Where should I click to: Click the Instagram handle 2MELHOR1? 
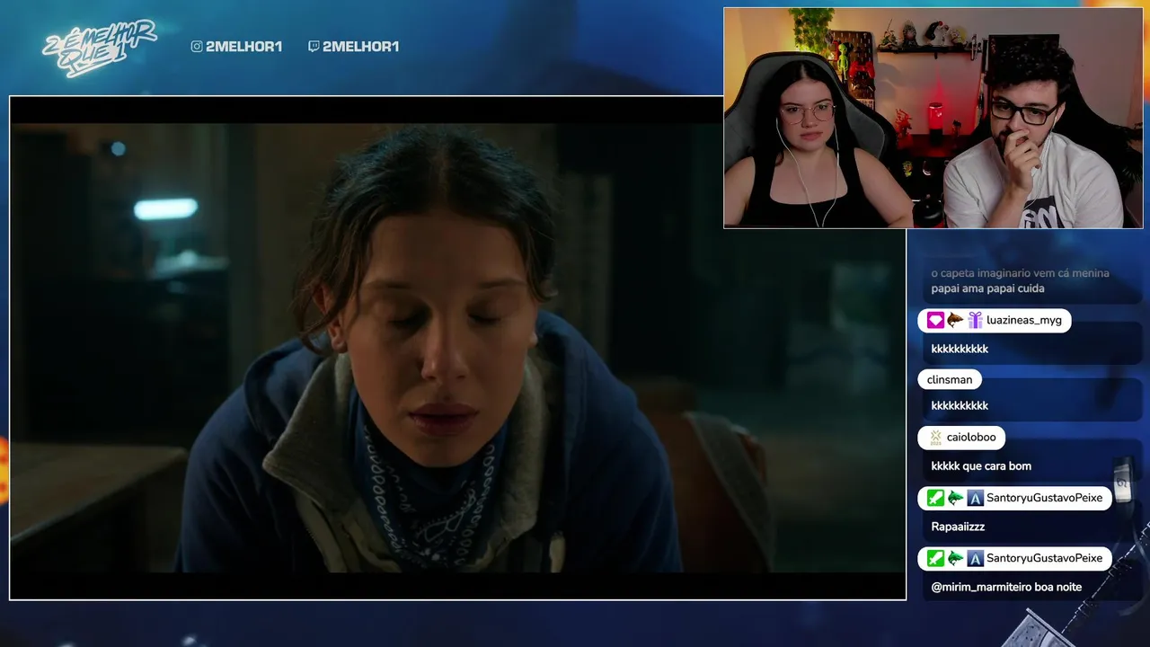point(243,47)
